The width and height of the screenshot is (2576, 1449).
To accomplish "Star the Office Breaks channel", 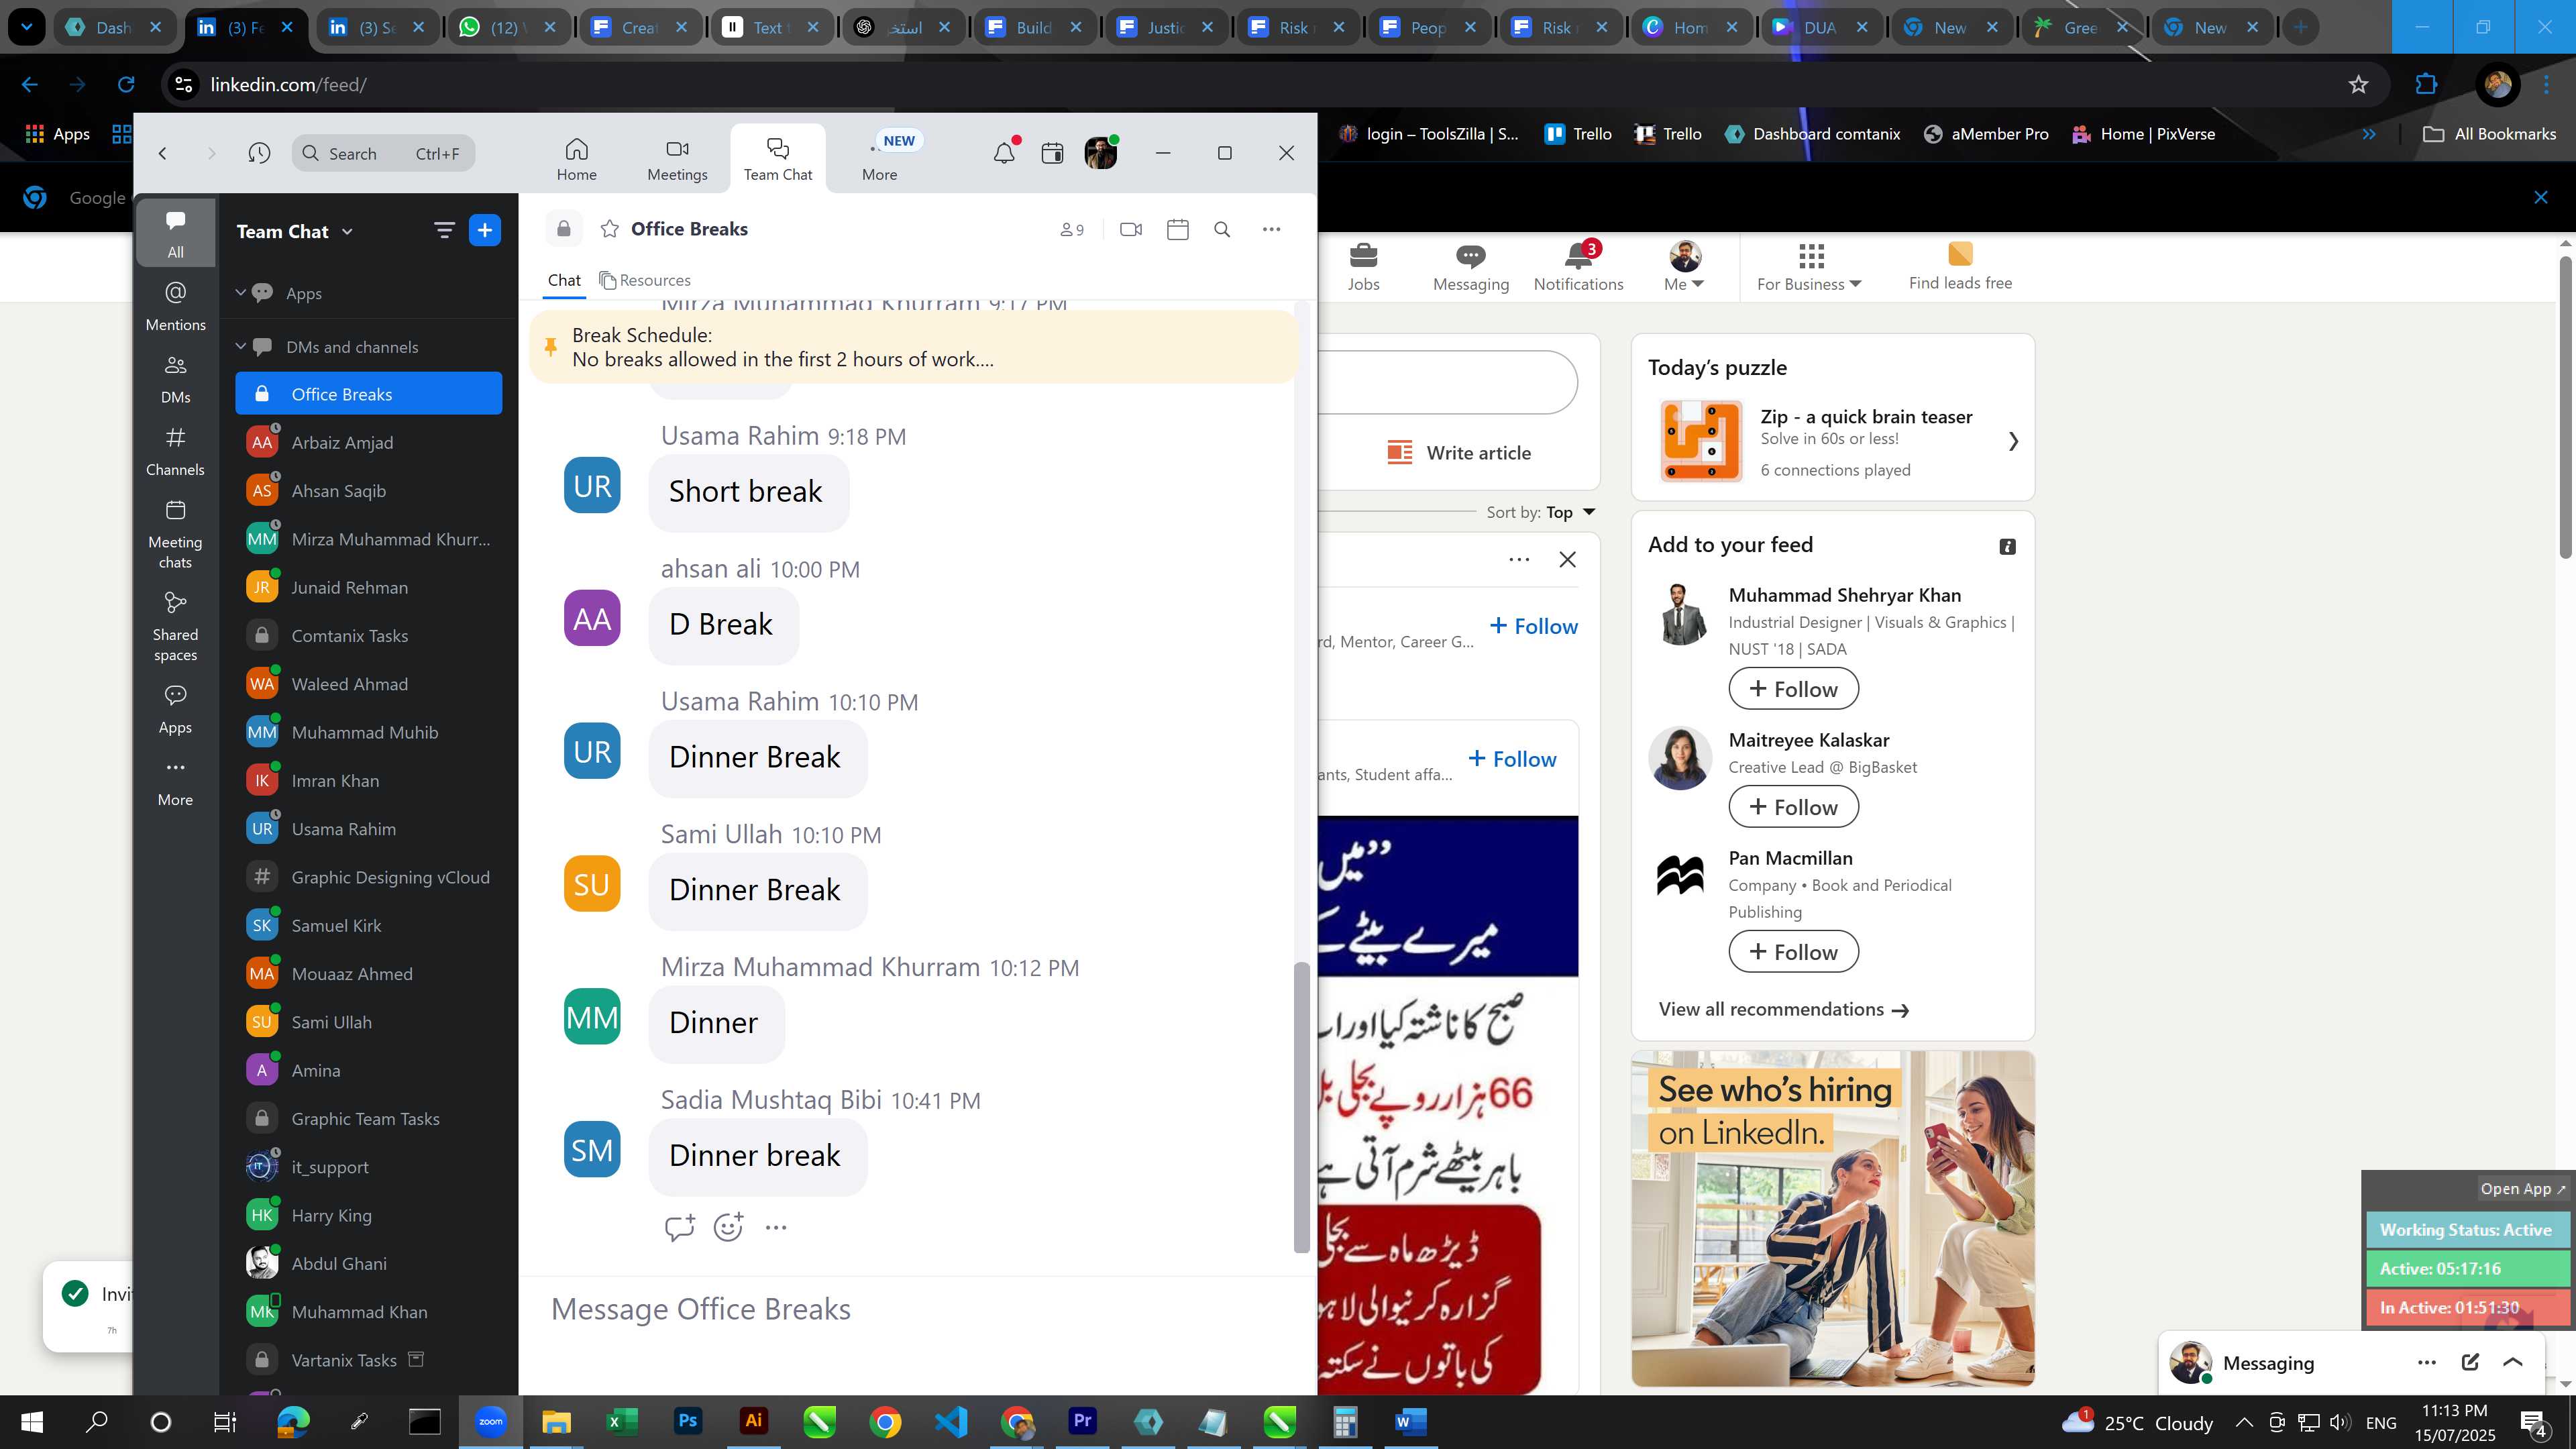I will tap(609, 229).
